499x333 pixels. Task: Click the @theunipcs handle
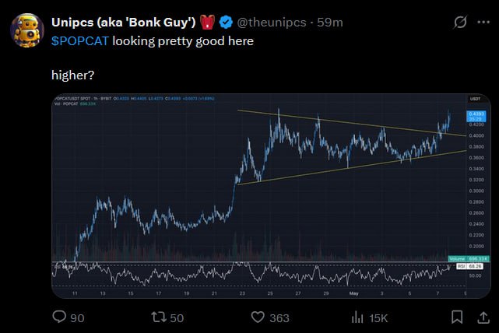click(x=272, y=23)
